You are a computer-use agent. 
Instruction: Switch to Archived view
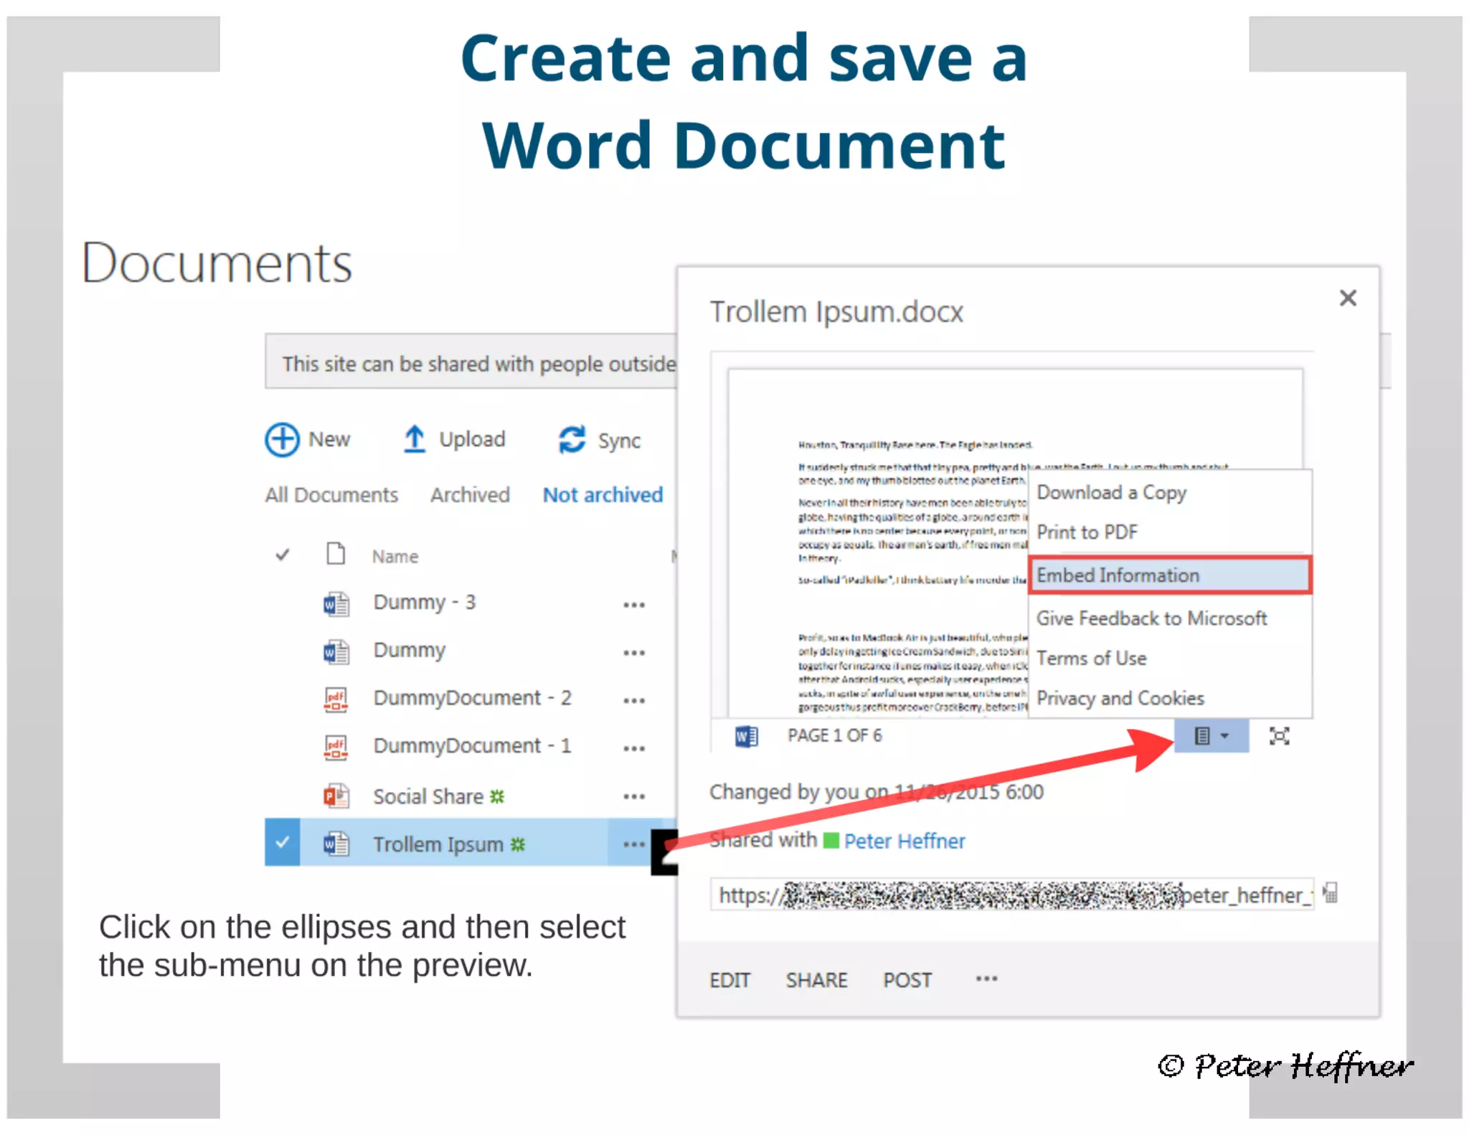pos(470,495)
